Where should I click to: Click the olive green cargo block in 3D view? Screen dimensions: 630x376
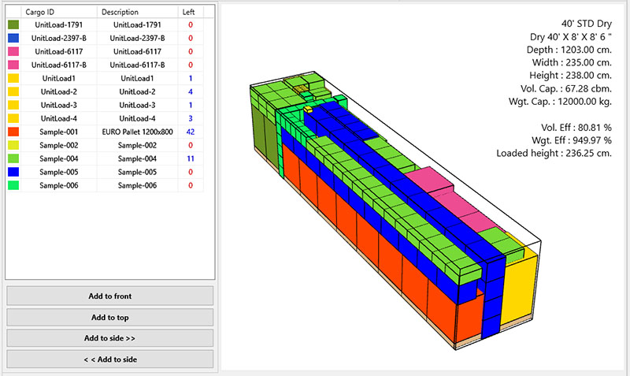[x=263, y=135]
